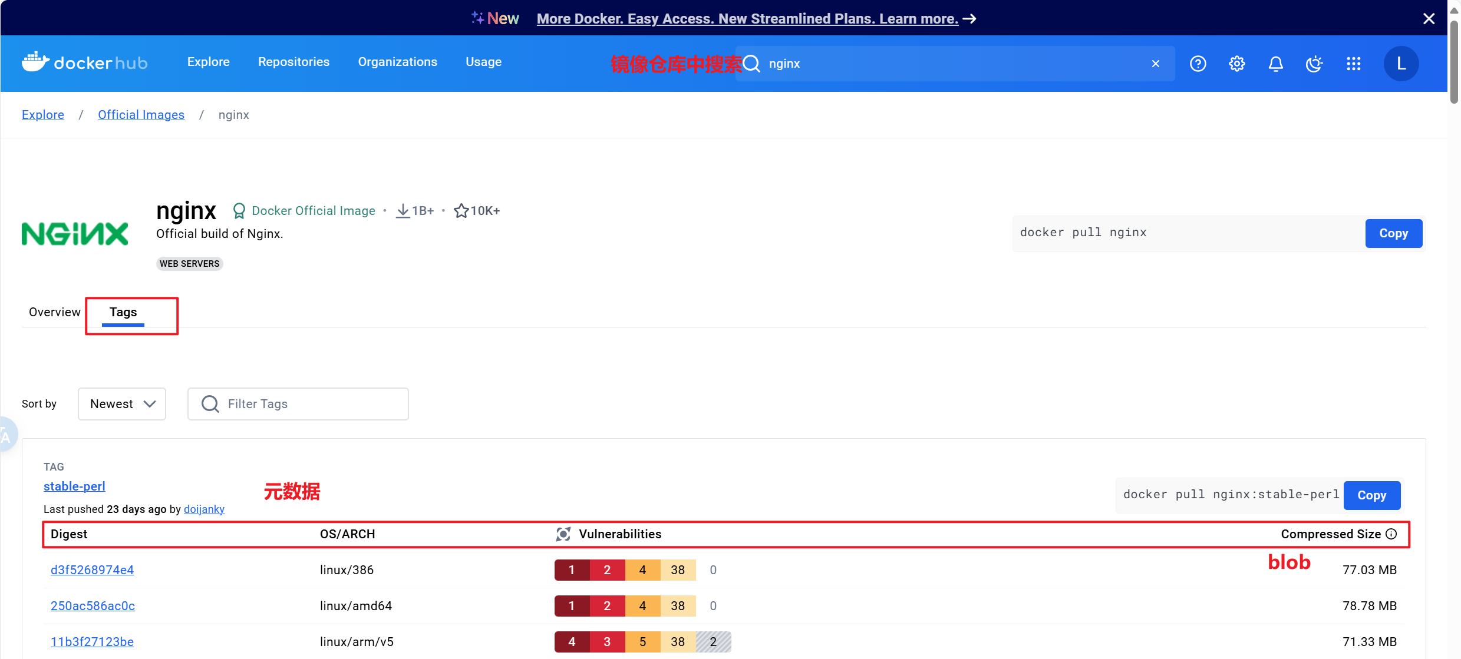The width and height of the screenshot is (1461, 659).
Task: Click the WEB SERVERS category chip
Action: pos(190,264)
